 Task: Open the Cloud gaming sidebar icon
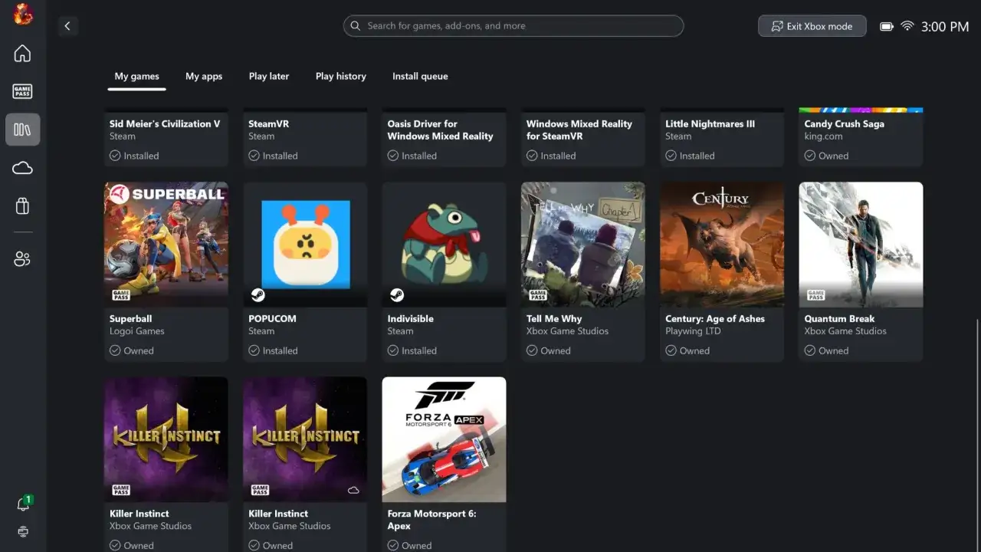pos(22,168)
